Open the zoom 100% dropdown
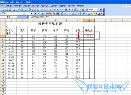The image size is (131, 95). pyautogui.click(x=98, y=9)
